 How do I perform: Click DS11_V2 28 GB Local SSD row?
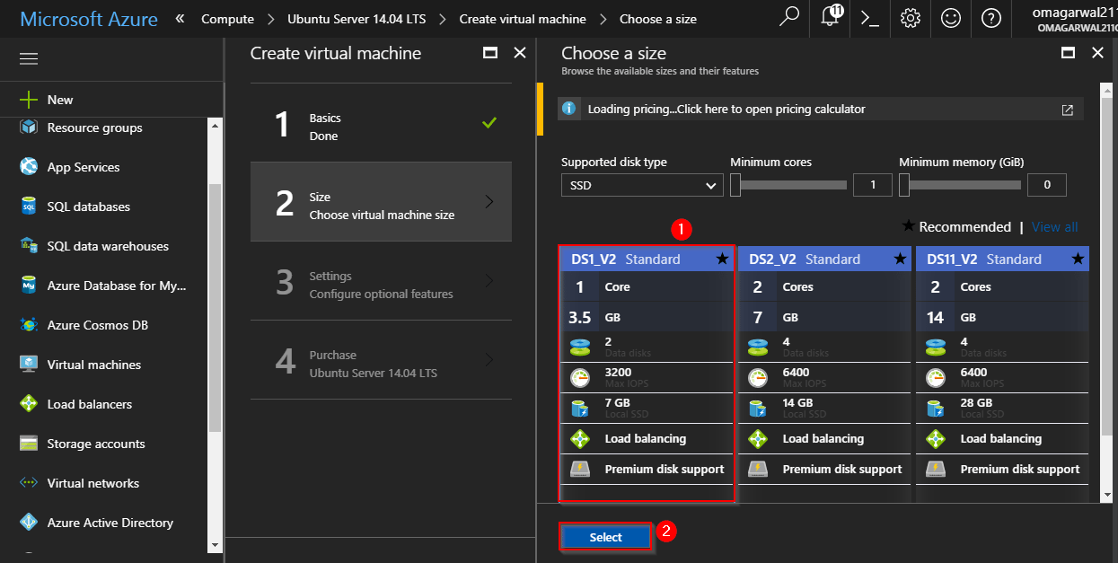(1002, 409)
